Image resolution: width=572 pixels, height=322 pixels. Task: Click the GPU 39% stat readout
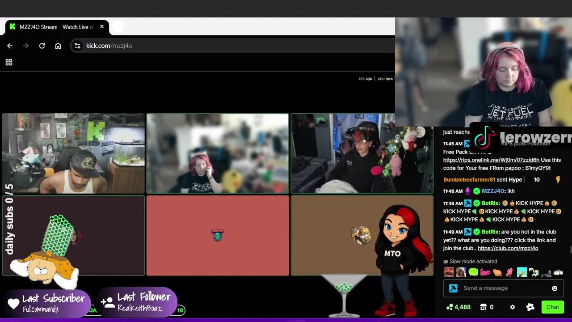pyautogui.click(x=385, y=79)
